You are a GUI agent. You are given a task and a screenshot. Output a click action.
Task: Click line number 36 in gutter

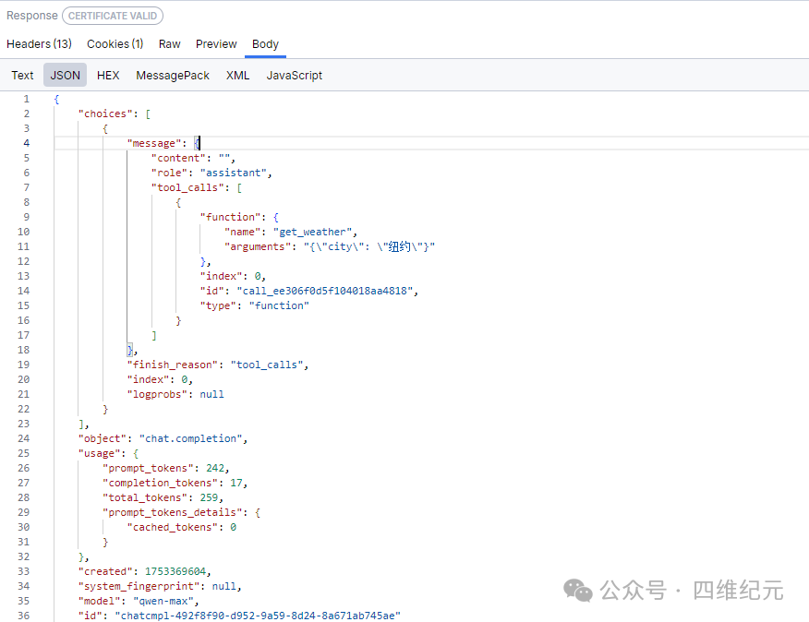(x=24, y=616)
